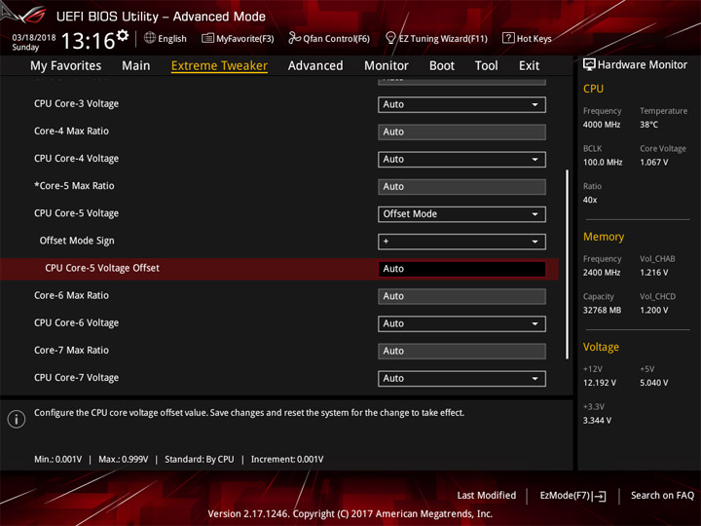
Task: Go to the Exit tab
Action: coord(529,66)
